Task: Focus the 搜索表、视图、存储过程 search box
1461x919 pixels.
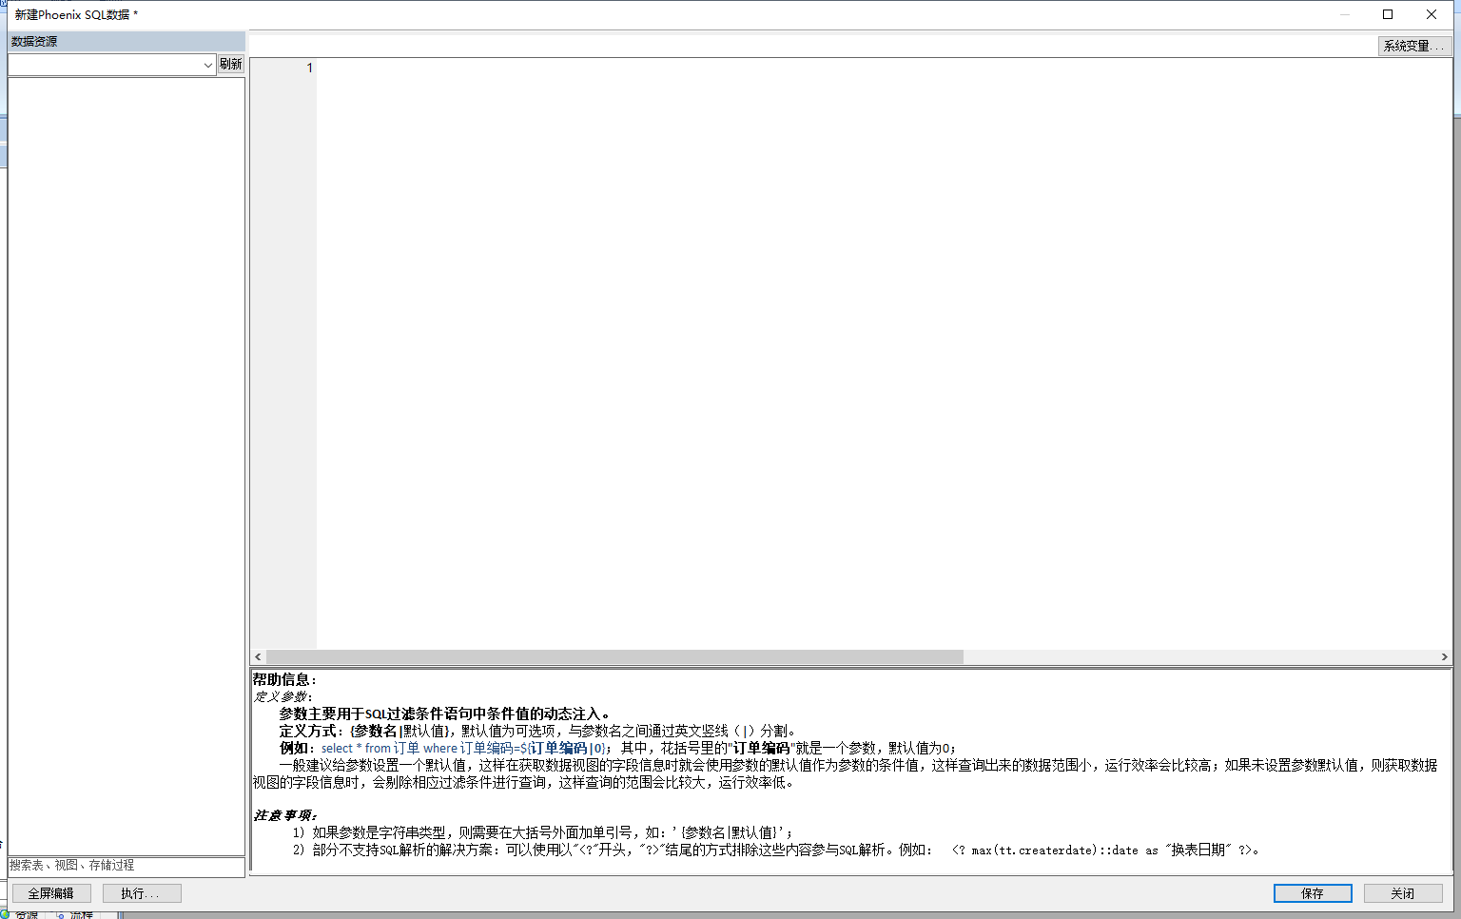Action: (126, 866)
